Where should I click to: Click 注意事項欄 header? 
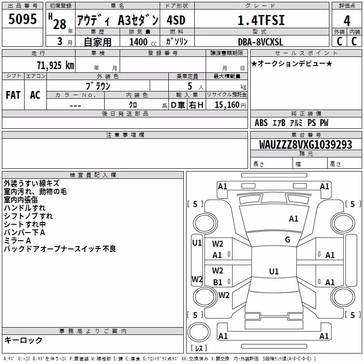125,135
